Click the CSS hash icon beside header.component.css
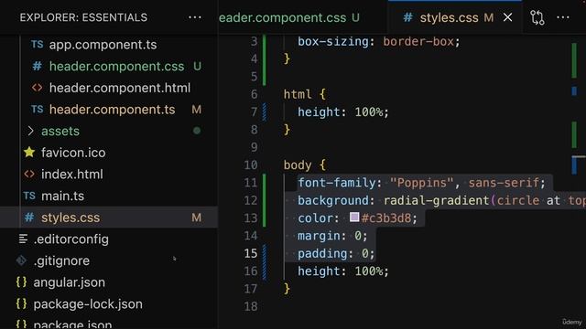This screenshot has width=586, height=329. tap(37, 66)
